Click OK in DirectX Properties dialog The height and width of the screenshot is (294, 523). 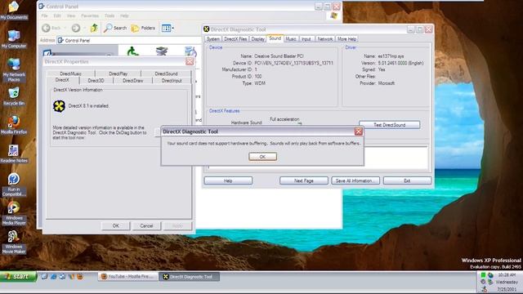[x=116, y=225]
